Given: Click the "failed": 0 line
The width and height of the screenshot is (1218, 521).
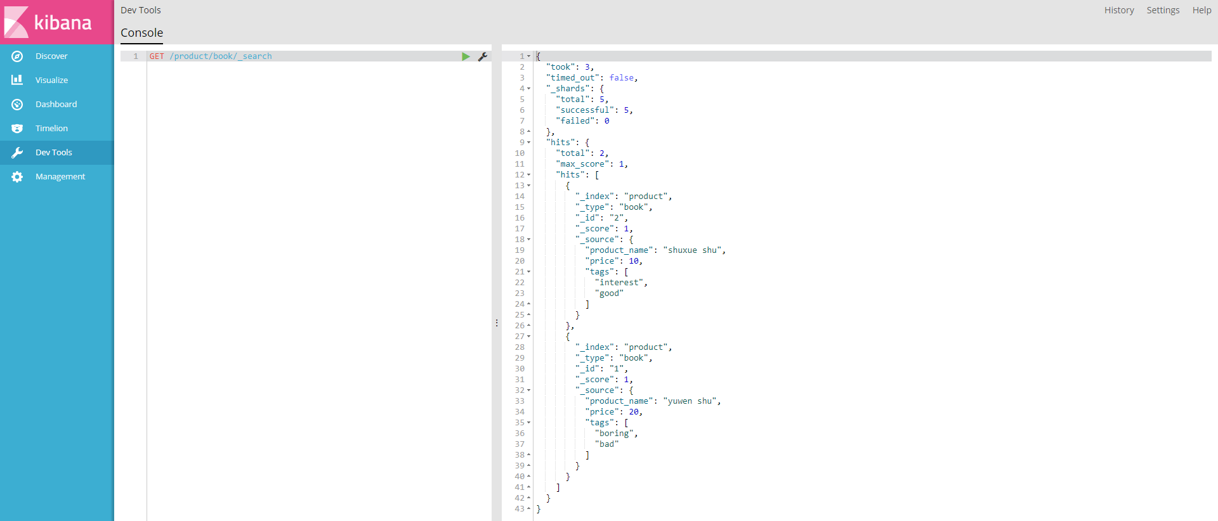Looking at the screenshot, I should point(582,121).
